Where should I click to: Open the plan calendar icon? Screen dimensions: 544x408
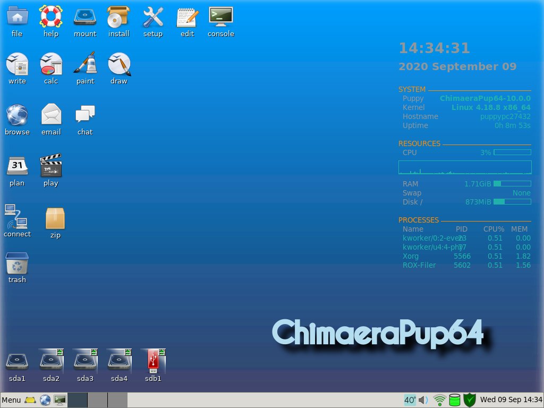click(x=17, y=166)
